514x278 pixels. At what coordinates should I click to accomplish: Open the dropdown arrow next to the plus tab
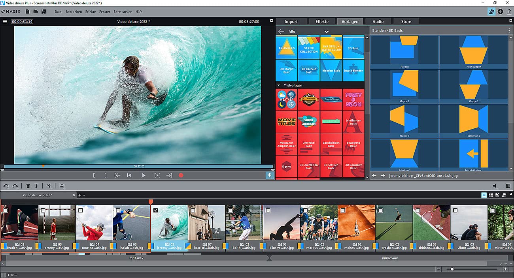click(84, 195)
